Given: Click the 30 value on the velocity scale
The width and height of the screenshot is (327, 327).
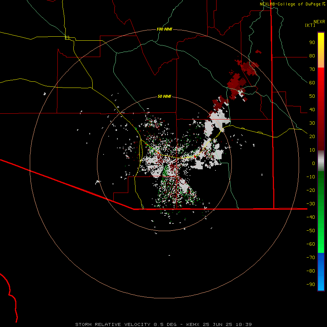Looking at the screenshot, I should 312,123.
